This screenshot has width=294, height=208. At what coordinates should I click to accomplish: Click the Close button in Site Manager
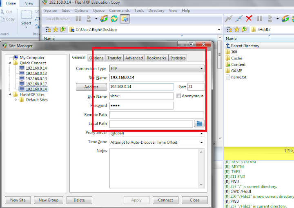click(x=195, y=200)
